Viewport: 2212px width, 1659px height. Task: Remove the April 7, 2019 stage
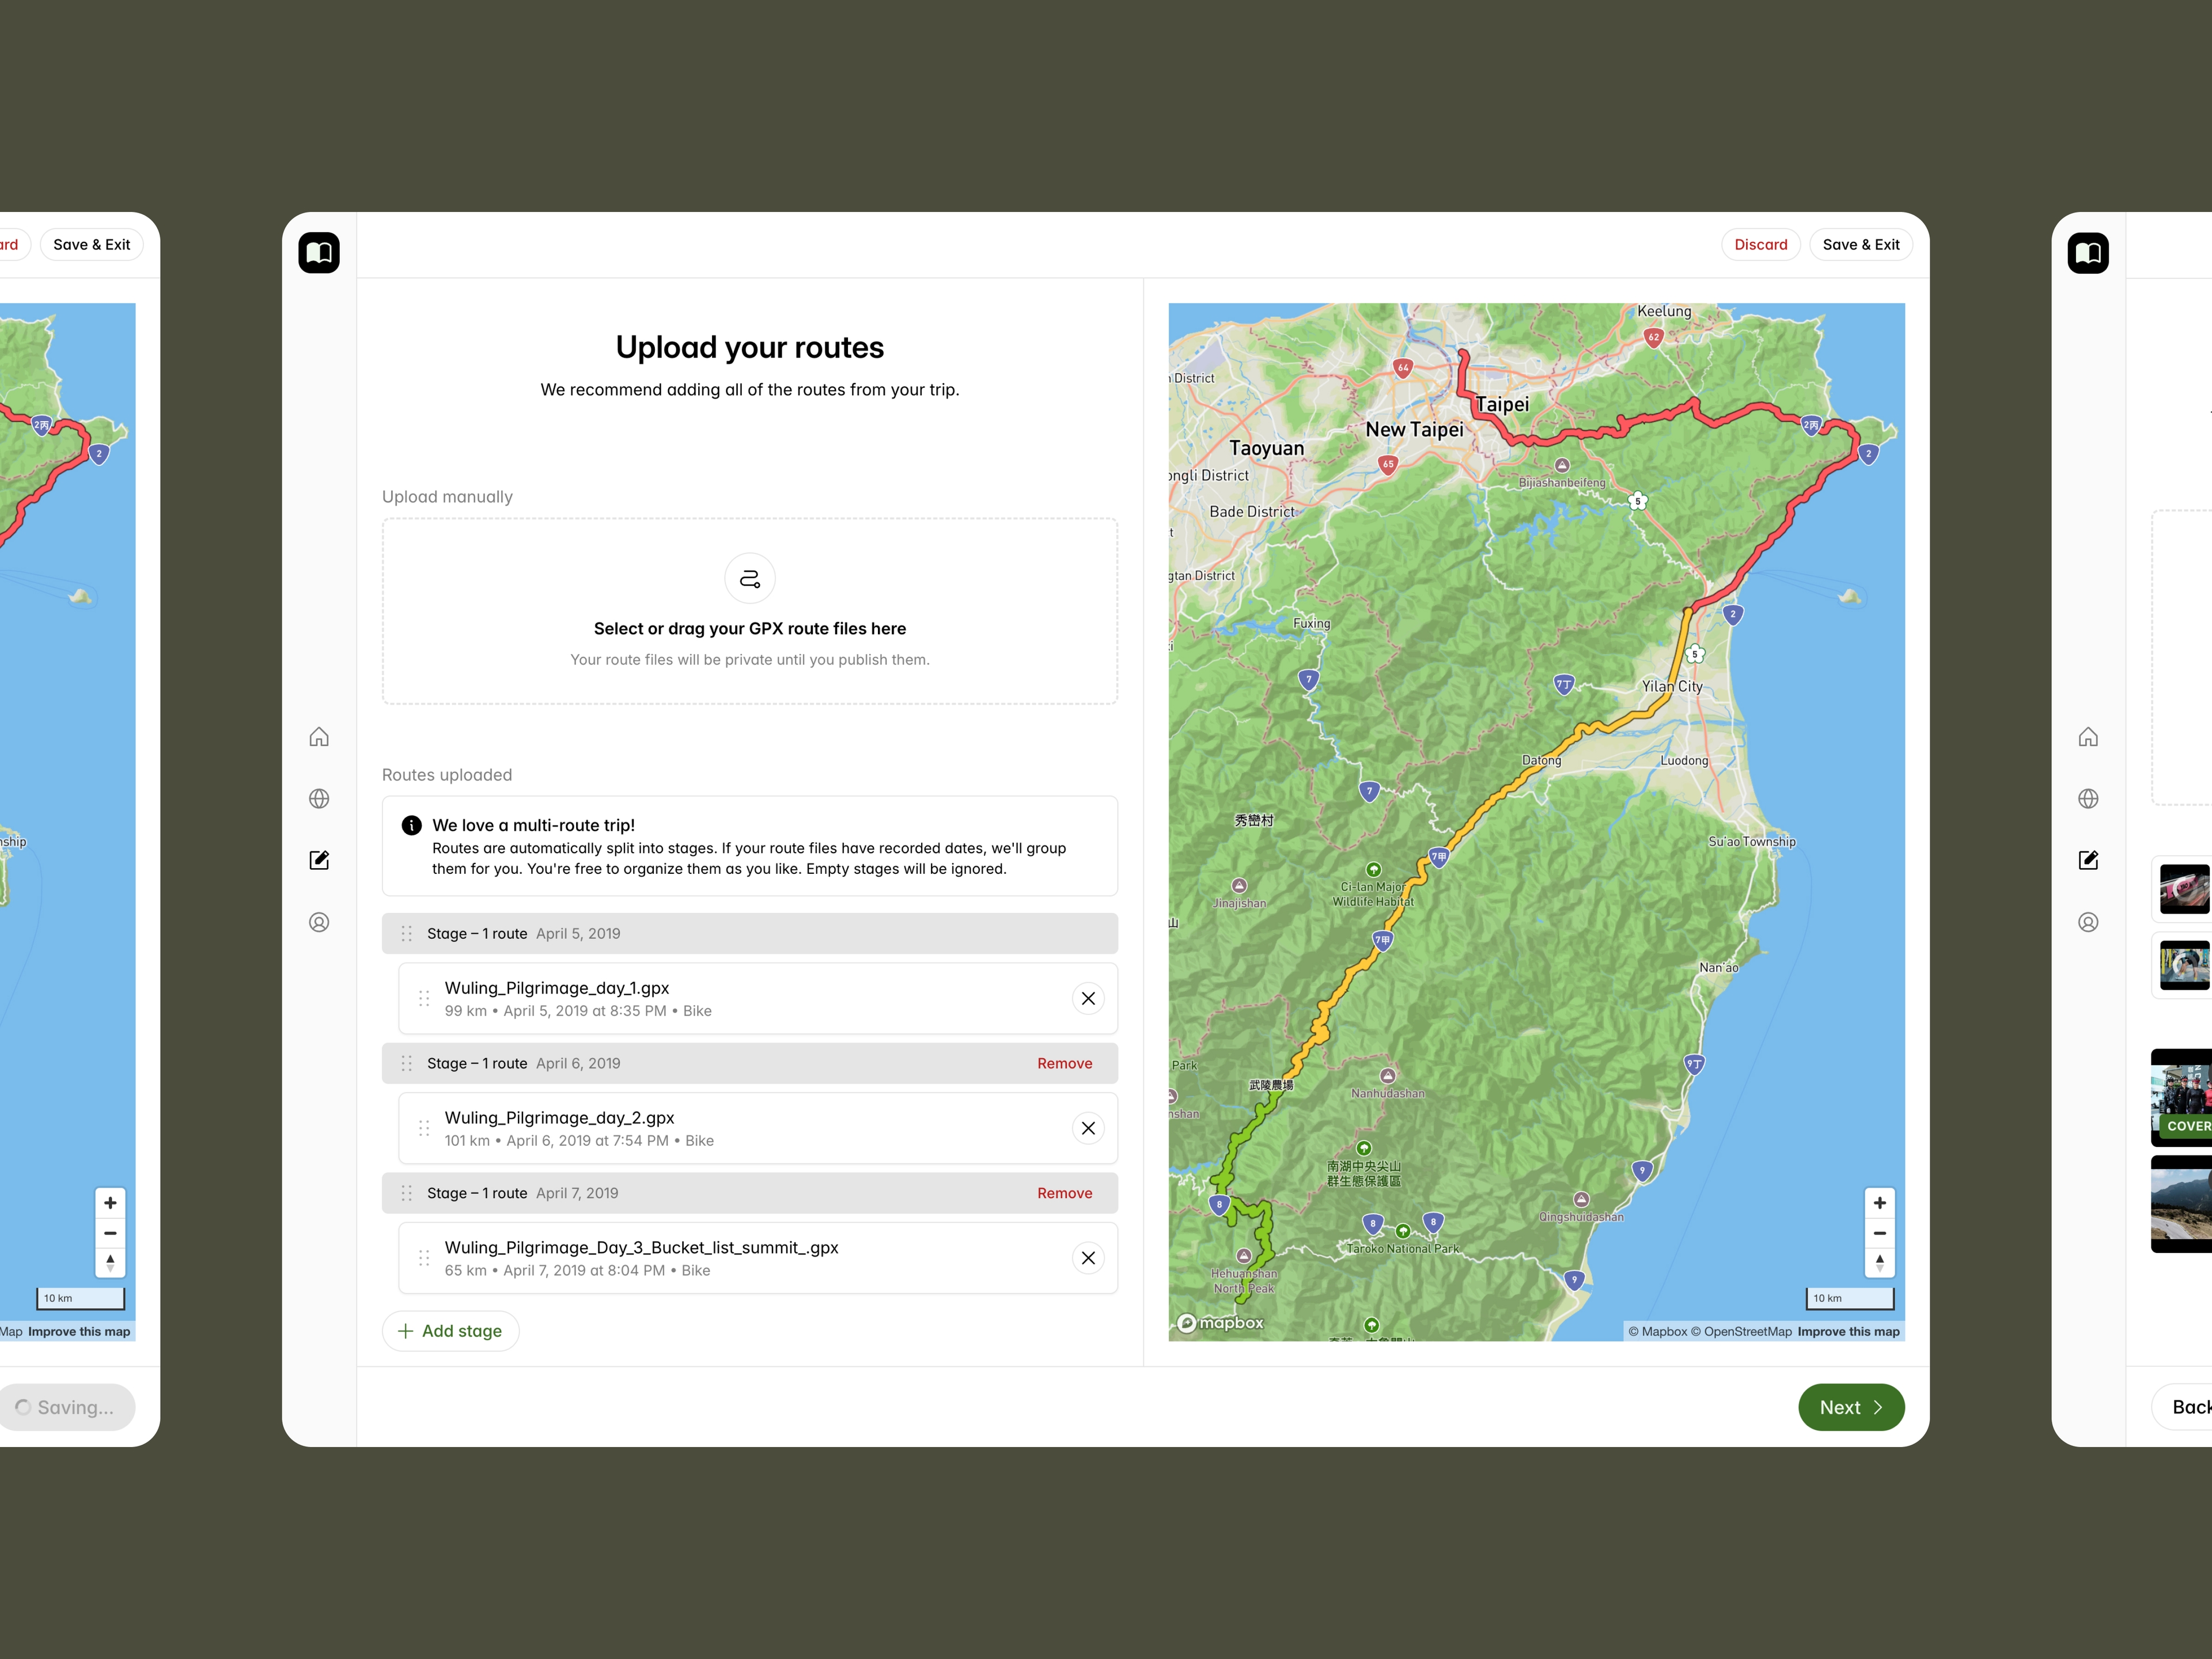1064,1193
